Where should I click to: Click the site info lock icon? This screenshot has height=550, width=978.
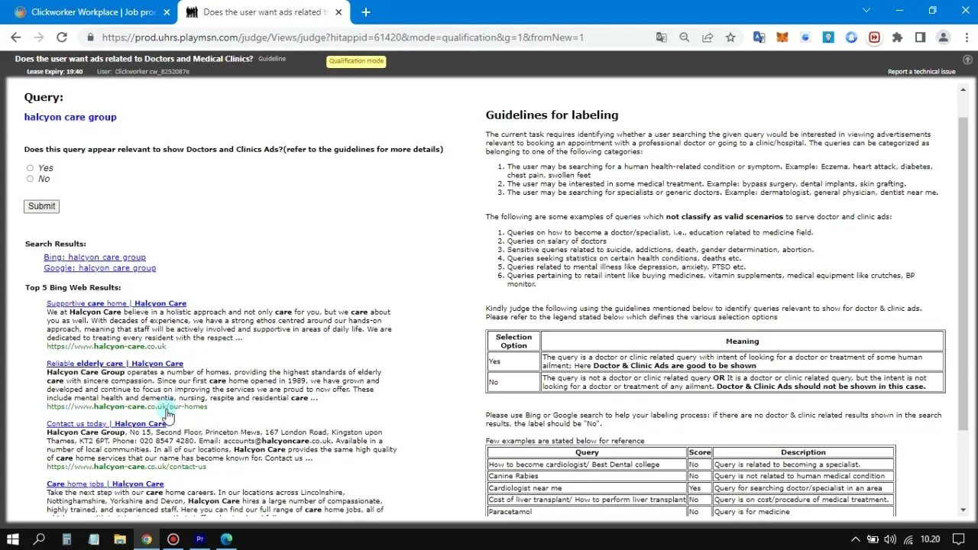point(91,37)
